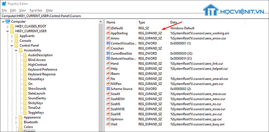
Task: Collapse the Computer root node
Action: click(3, 22)
